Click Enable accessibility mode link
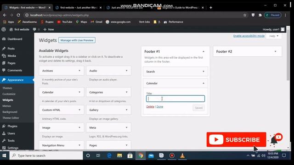The width and height of the screenshot is (294, 165). [249, 36]
